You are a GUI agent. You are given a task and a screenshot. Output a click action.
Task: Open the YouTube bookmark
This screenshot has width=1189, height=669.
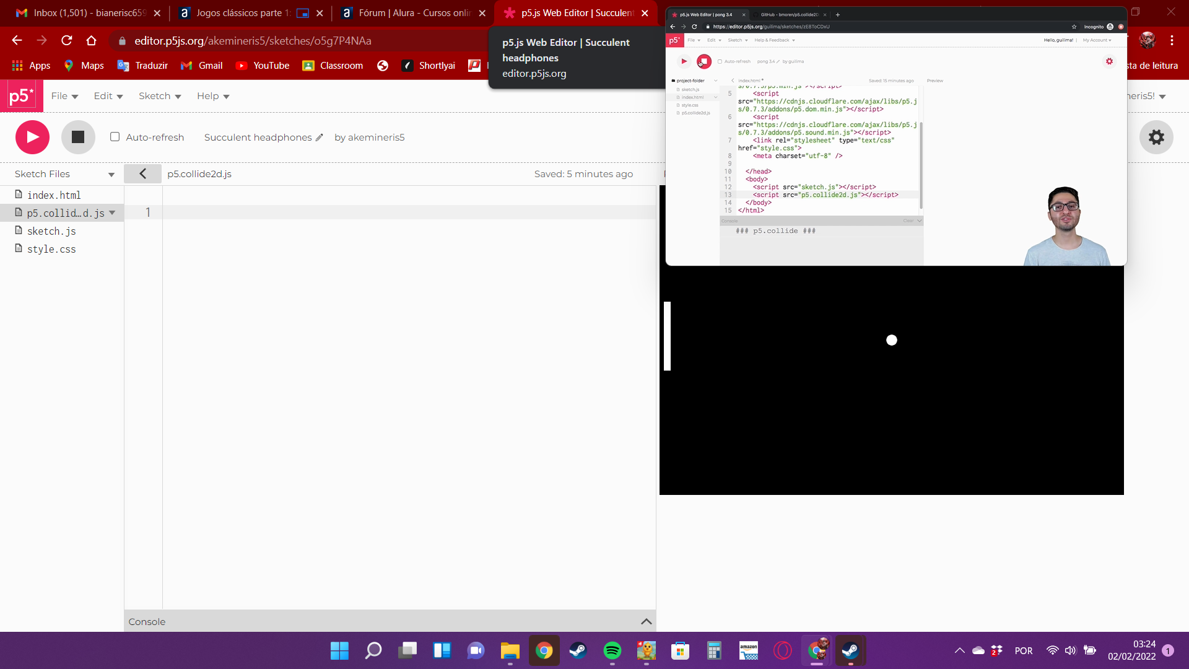point(263,66)
